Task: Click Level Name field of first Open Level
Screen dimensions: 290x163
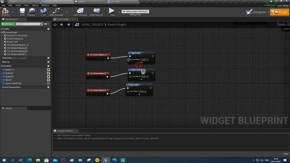Action: click(145, 60)
